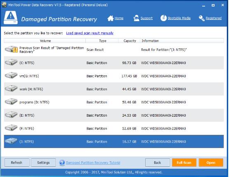The width and height of the screenshot is (229, 177).
Task: Click the 16.17 GB capacity value
Action: tap(129, 141)
